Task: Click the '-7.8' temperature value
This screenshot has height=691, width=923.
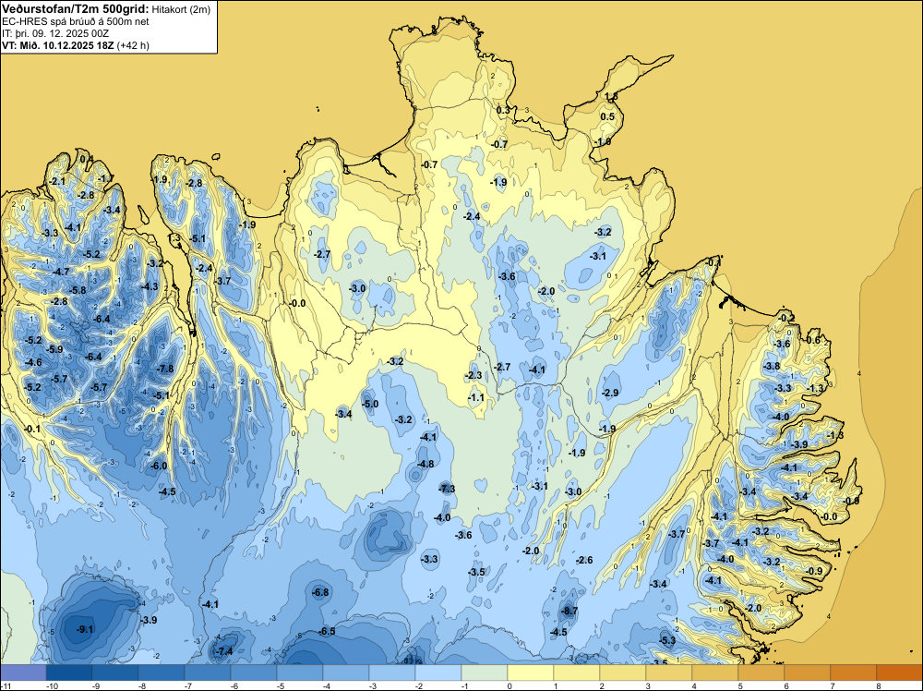Action: pyautogui.click(x=165, y=369)
